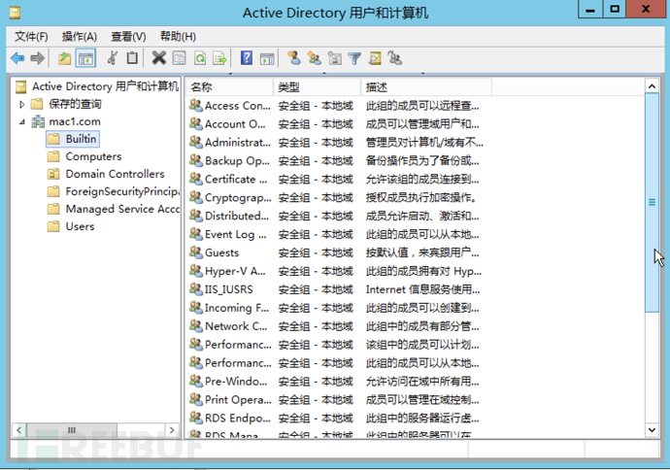Viewport: 670px width, 470px height.
Task: Export list toolbar icon
Action: 220,58
